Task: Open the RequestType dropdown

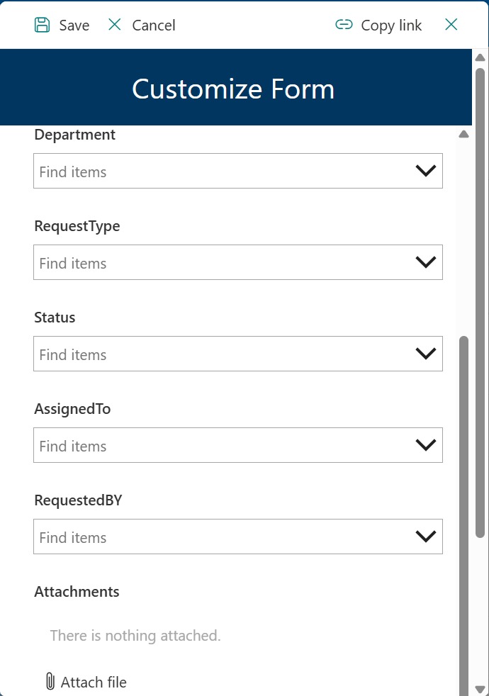Action: [425, 262]
